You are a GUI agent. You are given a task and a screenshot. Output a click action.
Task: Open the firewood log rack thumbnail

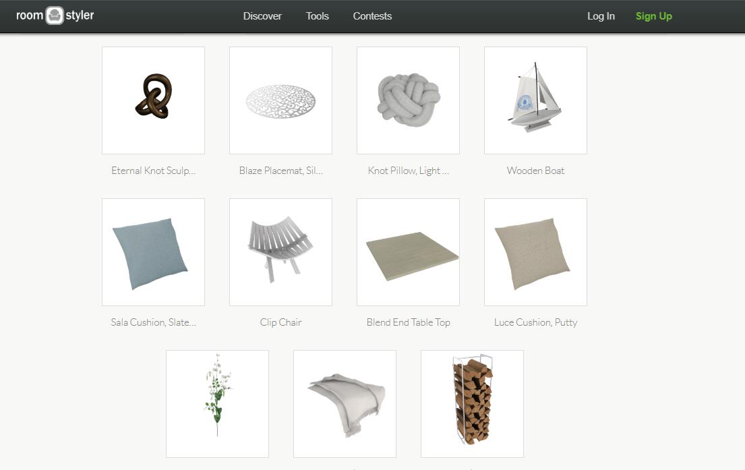(472, 404)
